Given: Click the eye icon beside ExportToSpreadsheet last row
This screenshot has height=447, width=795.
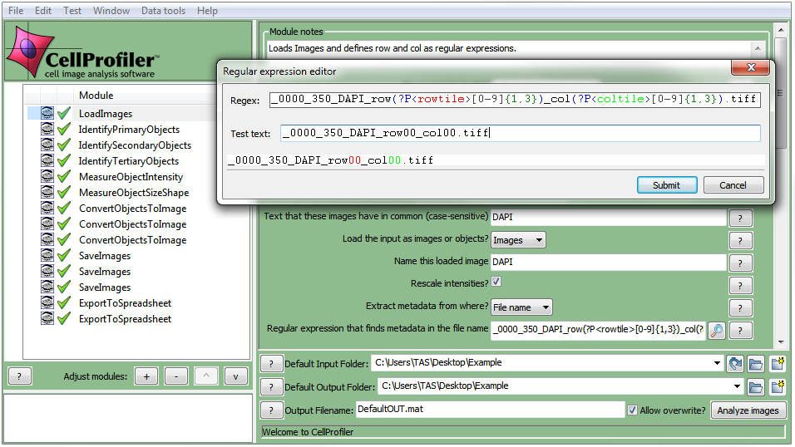Looking at the screenshot, I should [x=47, y=319].
